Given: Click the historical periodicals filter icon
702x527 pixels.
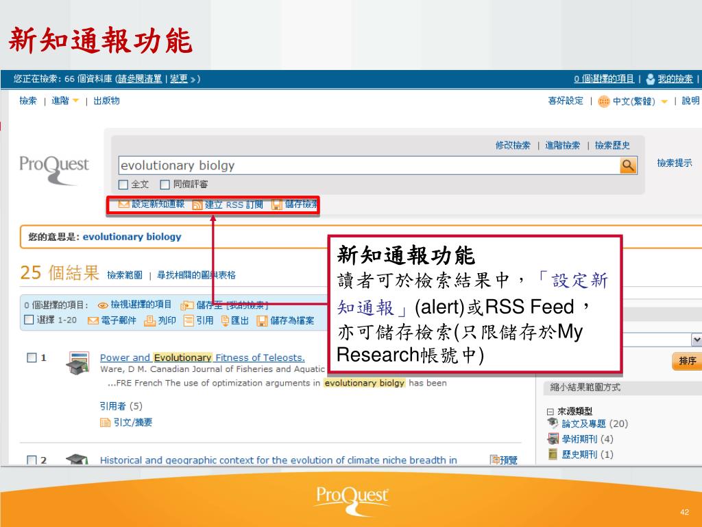Looking at the screenshot, I should point(553,454).
